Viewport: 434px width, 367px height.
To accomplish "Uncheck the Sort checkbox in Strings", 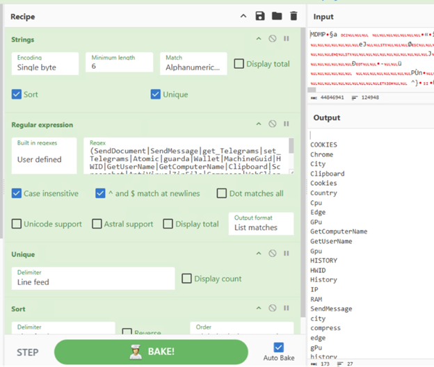I will coord(17,95).
